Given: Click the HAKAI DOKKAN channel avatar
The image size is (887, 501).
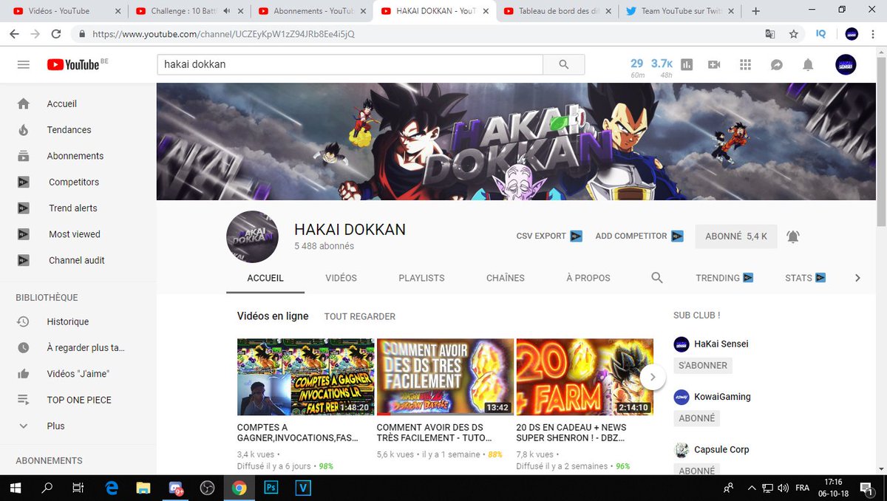Looking at the screenshot, I should (252, 236).
